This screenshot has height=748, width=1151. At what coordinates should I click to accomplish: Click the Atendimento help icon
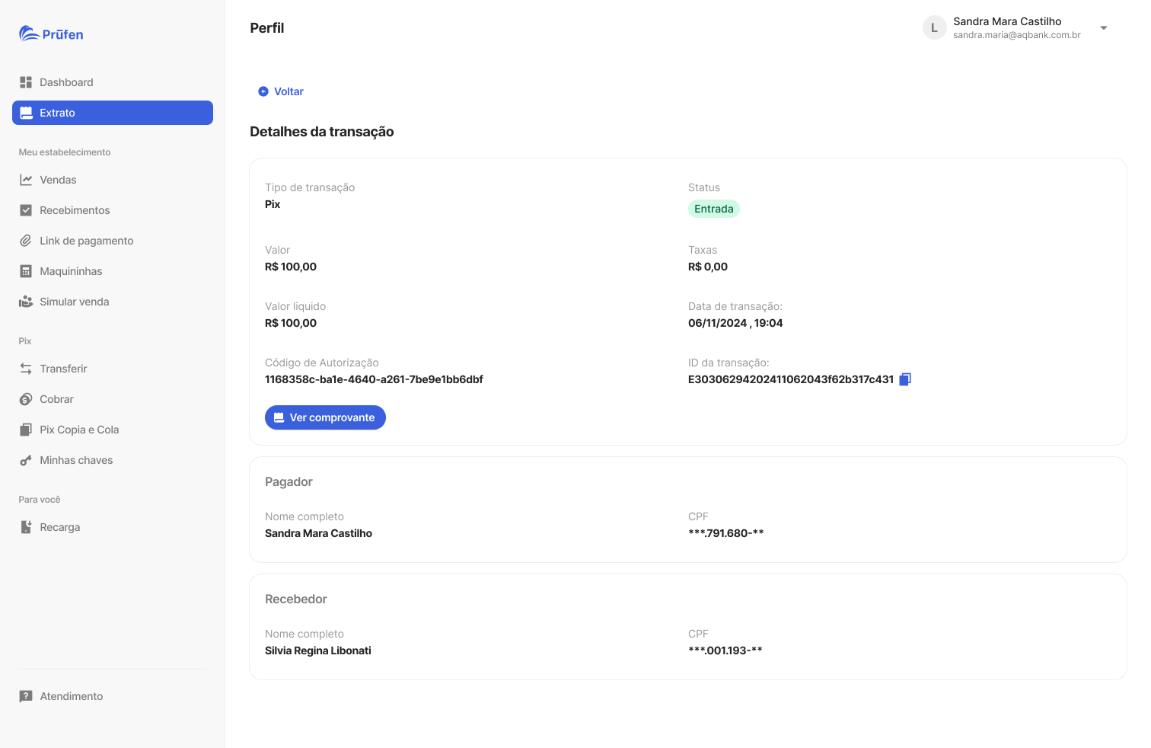(x=26, y=696)
